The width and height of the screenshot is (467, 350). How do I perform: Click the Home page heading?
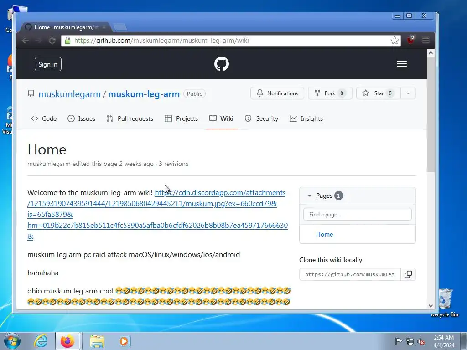coord(47,149)
